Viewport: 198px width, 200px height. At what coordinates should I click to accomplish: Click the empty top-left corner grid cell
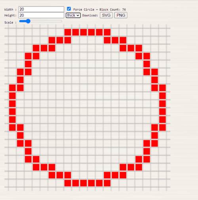pos(12,32)
